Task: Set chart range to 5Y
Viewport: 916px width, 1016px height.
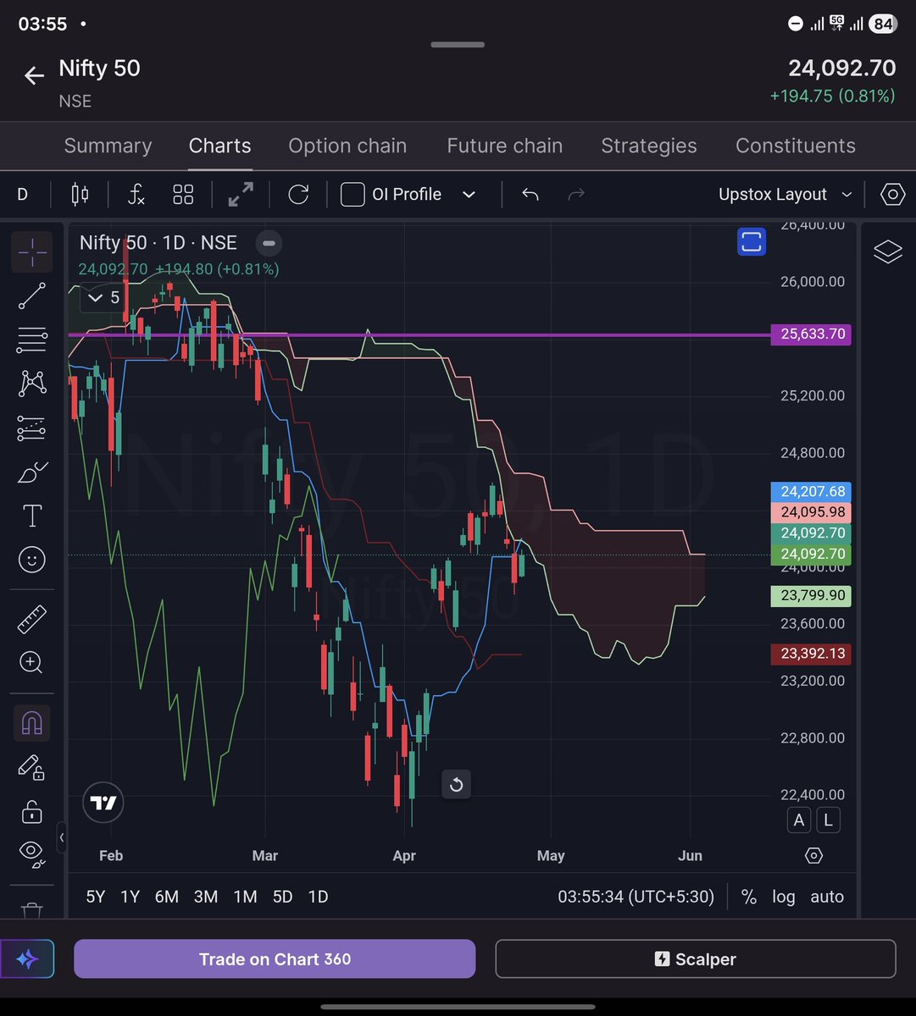Action: [x=96, y=897]
